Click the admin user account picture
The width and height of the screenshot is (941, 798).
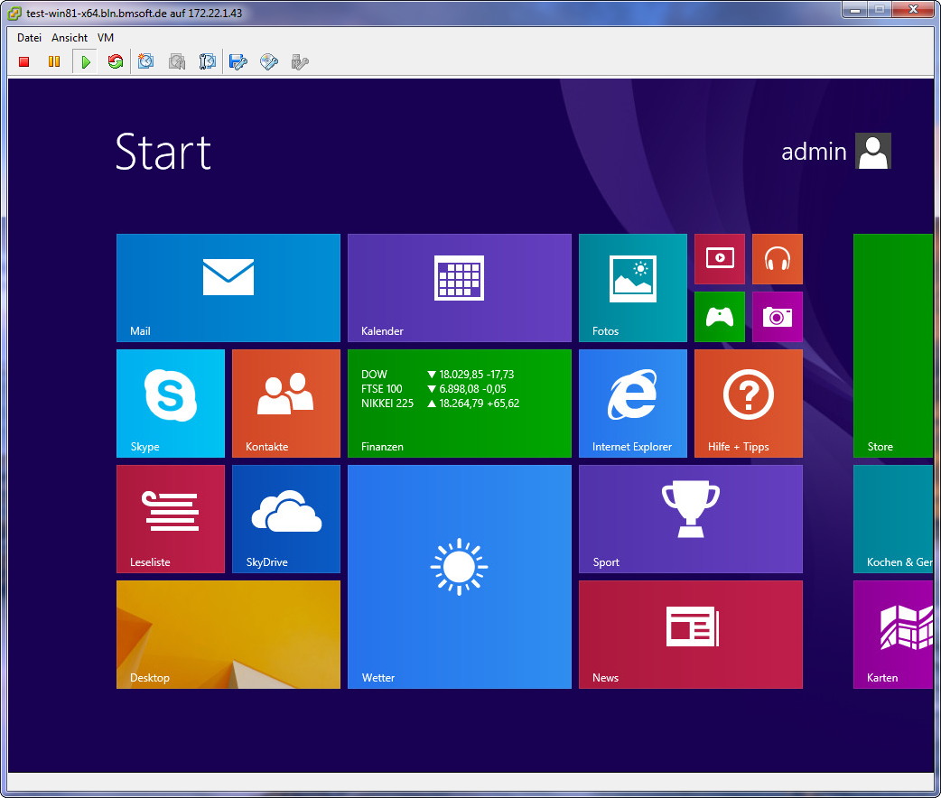coord(873,151)
